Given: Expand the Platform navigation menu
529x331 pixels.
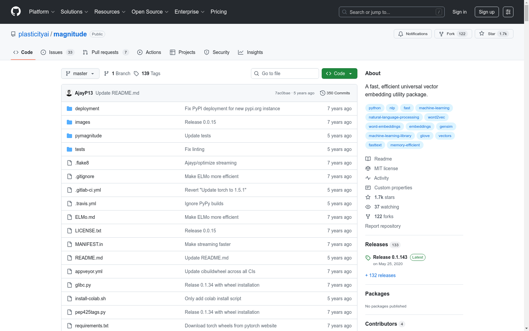Looking at the screenshot, I should click(42, 12).
